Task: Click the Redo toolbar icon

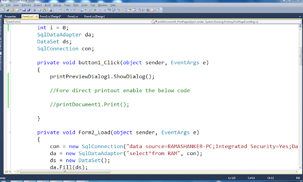Action: [75, 10]
